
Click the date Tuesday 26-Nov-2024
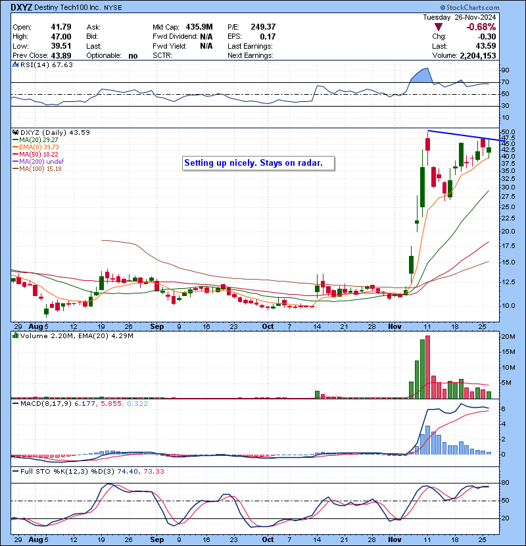(459, 17)
